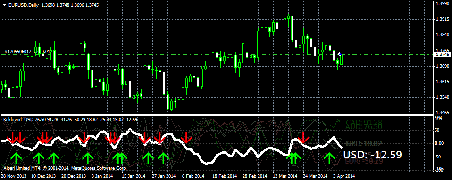452x180 pixels.
Task: Select the red down arrow above 6 Feb 2014
Action: pyautogui.click(x=186, y=138)
